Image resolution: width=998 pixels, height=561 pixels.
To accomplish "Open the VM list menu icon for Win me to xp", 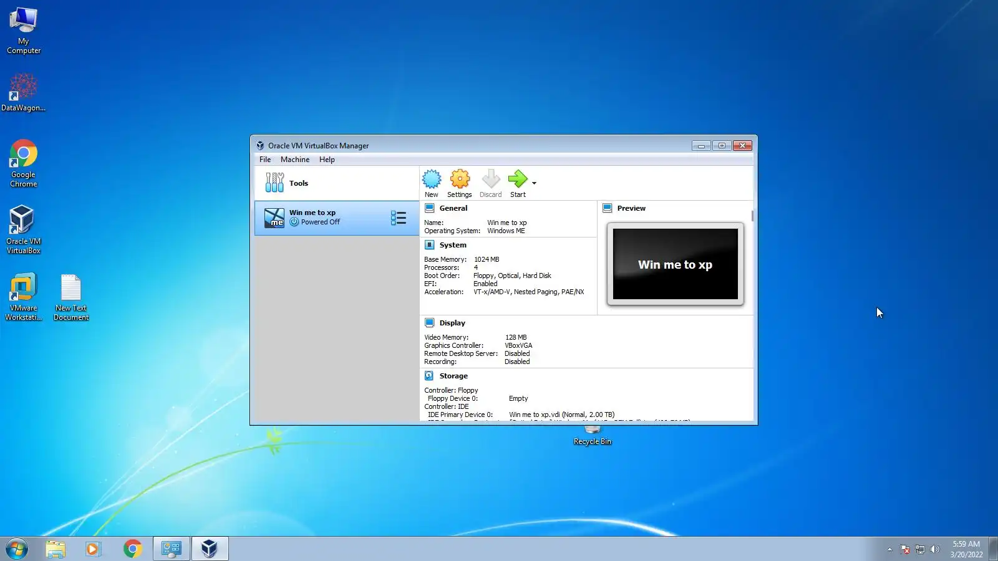I will tap(398, 218).
